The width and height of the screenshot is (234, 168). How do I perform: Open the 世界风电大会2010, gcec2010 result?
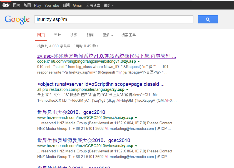(71, 112)
